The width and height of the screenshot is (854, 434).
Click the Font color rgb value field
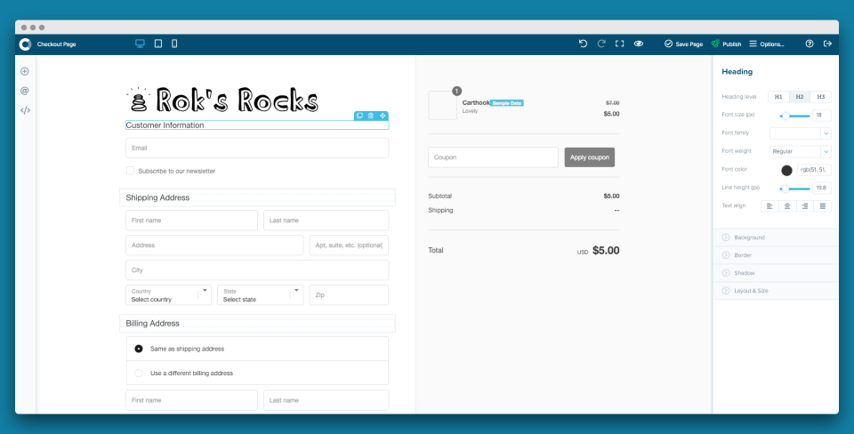pyautogui.click(x=814, y=170)
